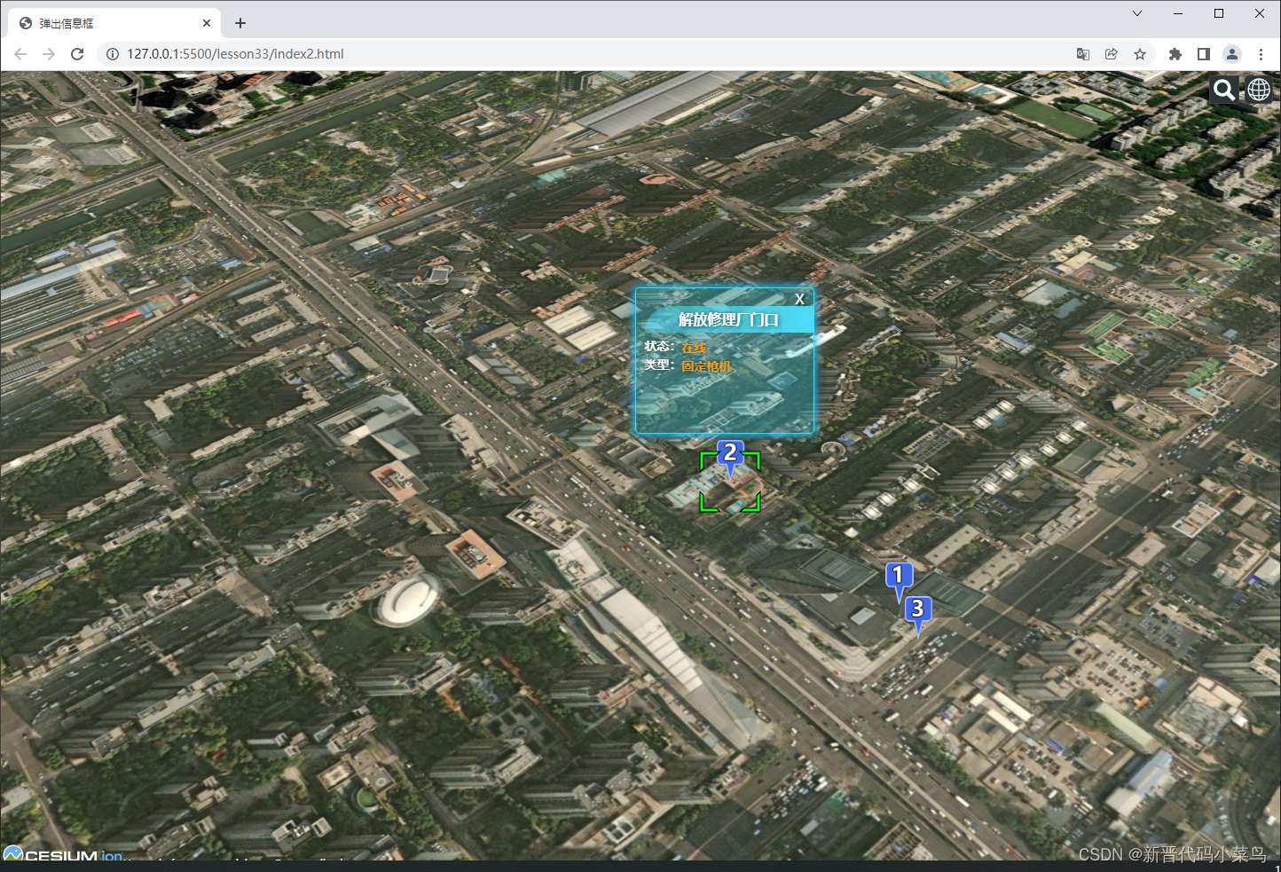Image resolution: width=1281 pixels, height=872 pixels.
Task: Select map marker pin number 2
Action: pyautogui.click(x=730, y=459)
